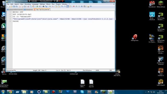Close the document with the menu-bar X
This screenshot has width=167, height=94.
pos(114,4)
